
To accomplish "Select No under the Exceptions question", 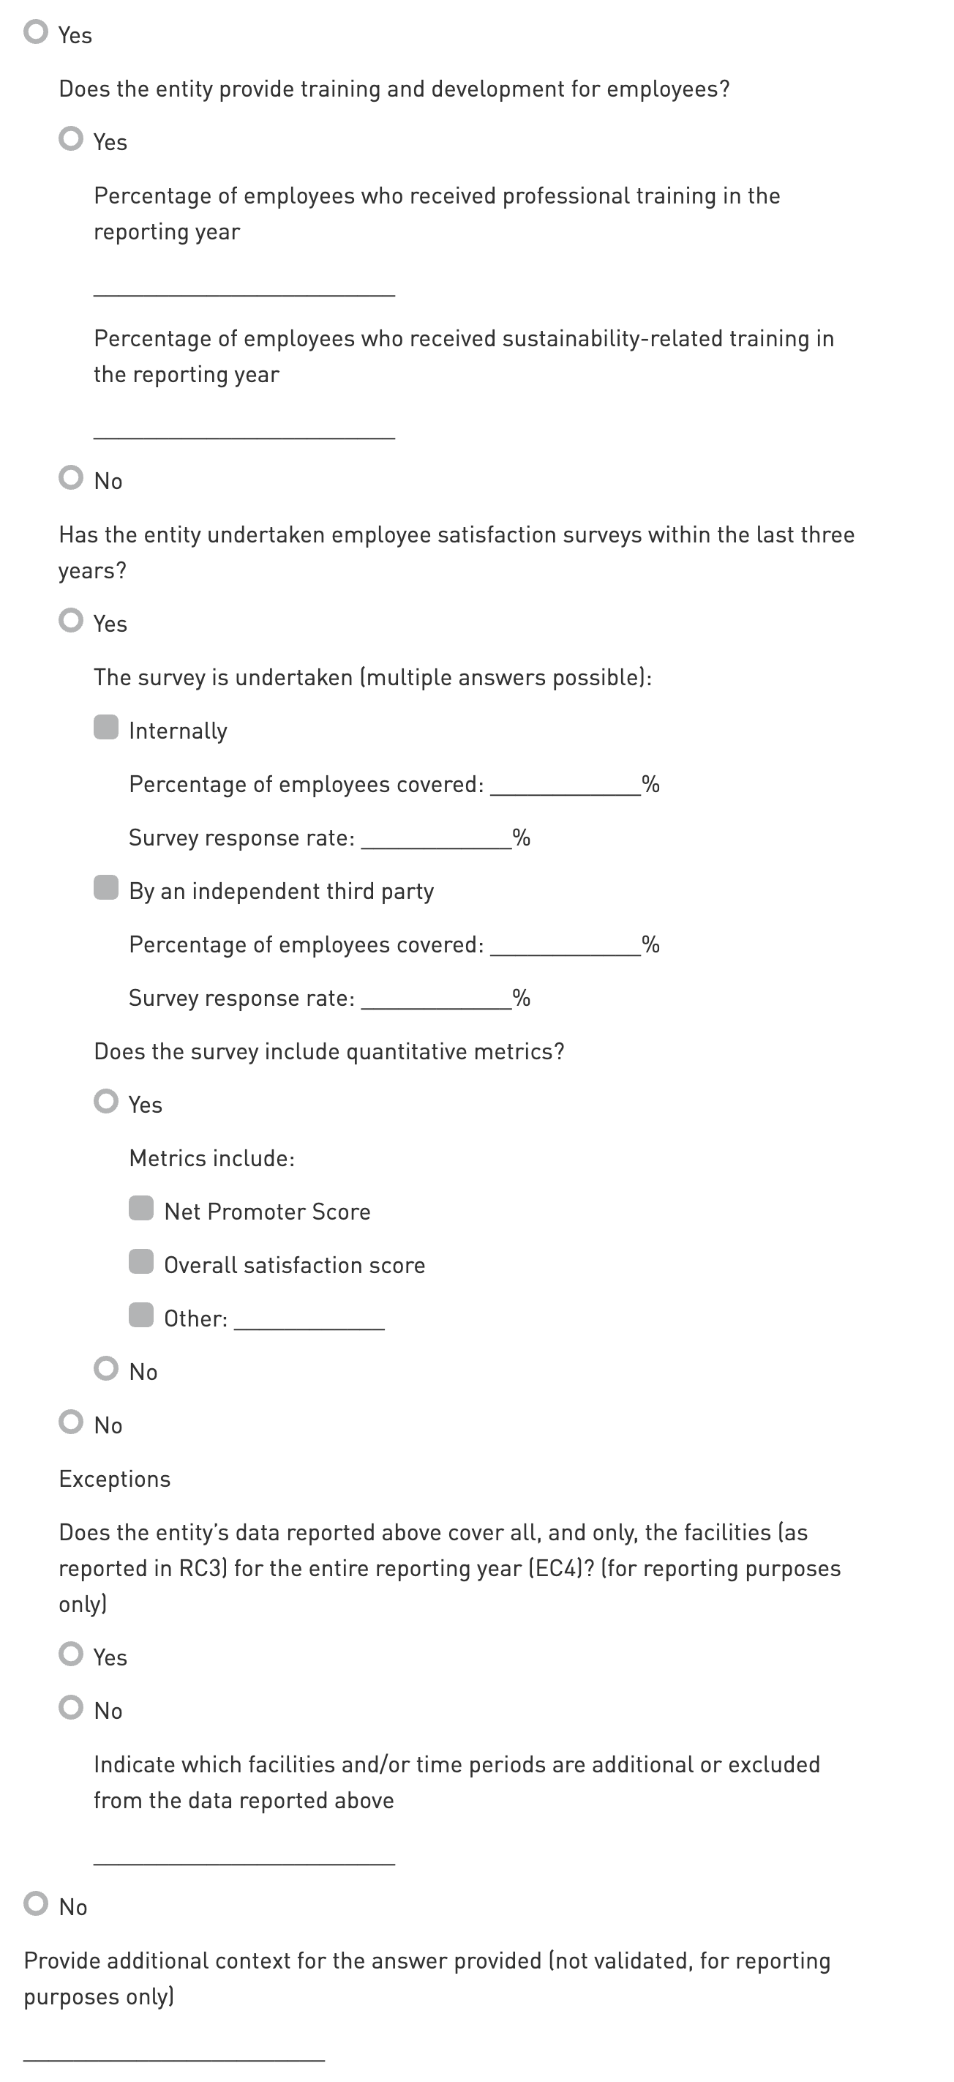I will (71, 1707).
